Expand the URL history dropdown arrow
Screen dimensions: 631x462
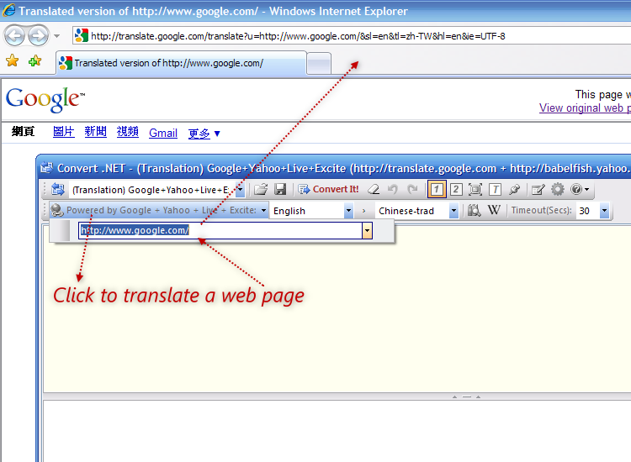coord(367,231)
